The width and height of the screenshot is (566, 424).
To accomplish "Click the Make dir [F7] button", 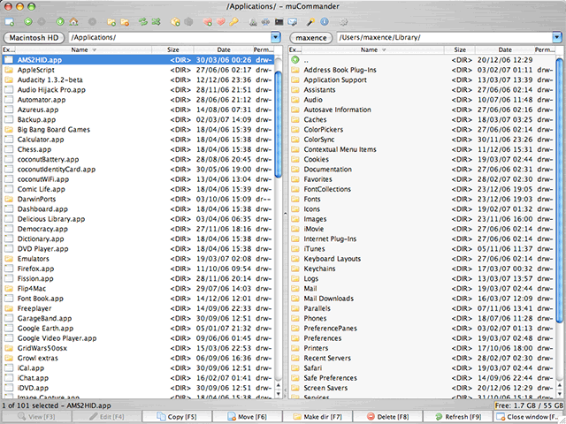I will (x=317, y=417).
